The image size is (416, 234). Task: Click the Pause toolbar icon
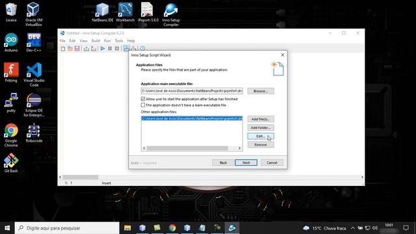tap(110, 49)
